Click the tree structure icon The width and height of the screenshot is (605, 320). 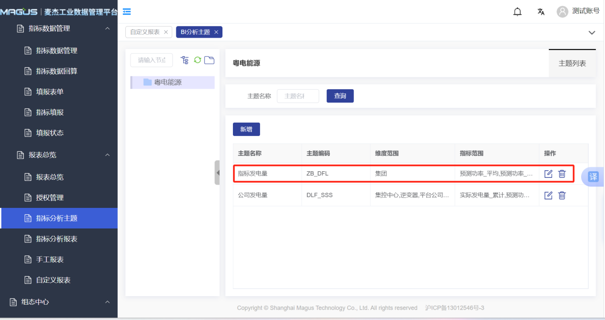[185, 60]
